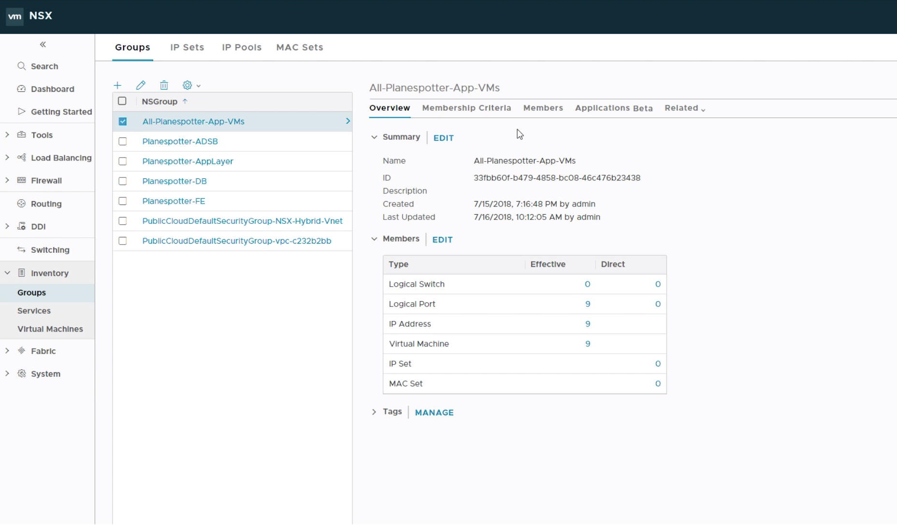Expand the DDI chevron
897x525 pixels.
coord(7,226)
